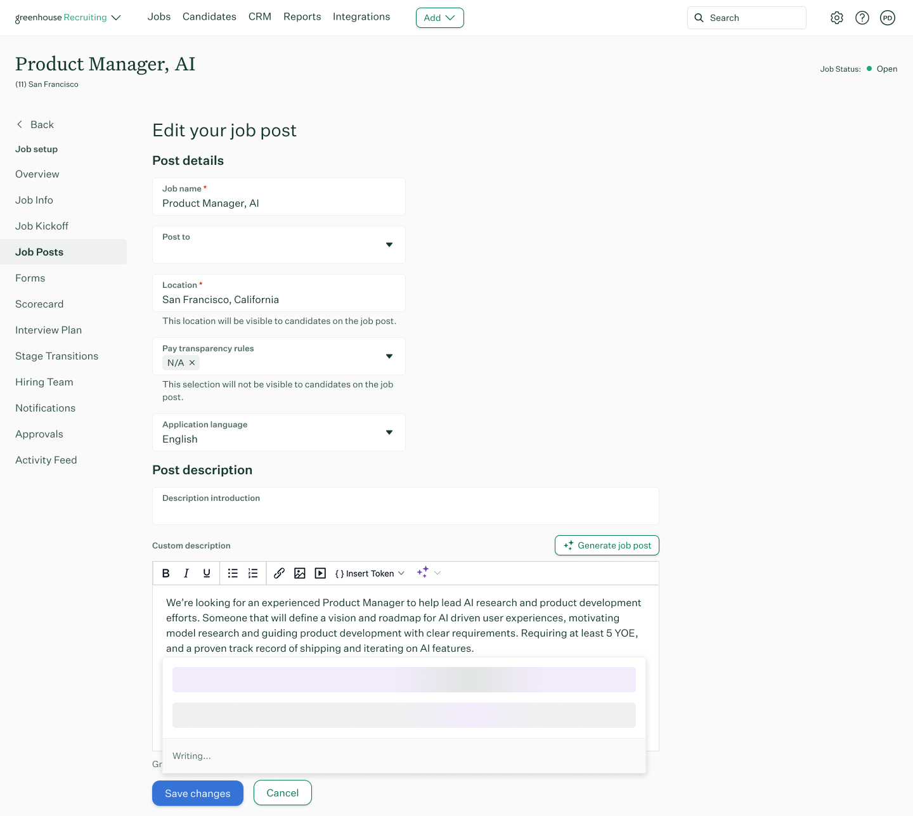Insert an image into the job description
The width and height of the screenshot is (913, 816).
[x=300, y=573]
